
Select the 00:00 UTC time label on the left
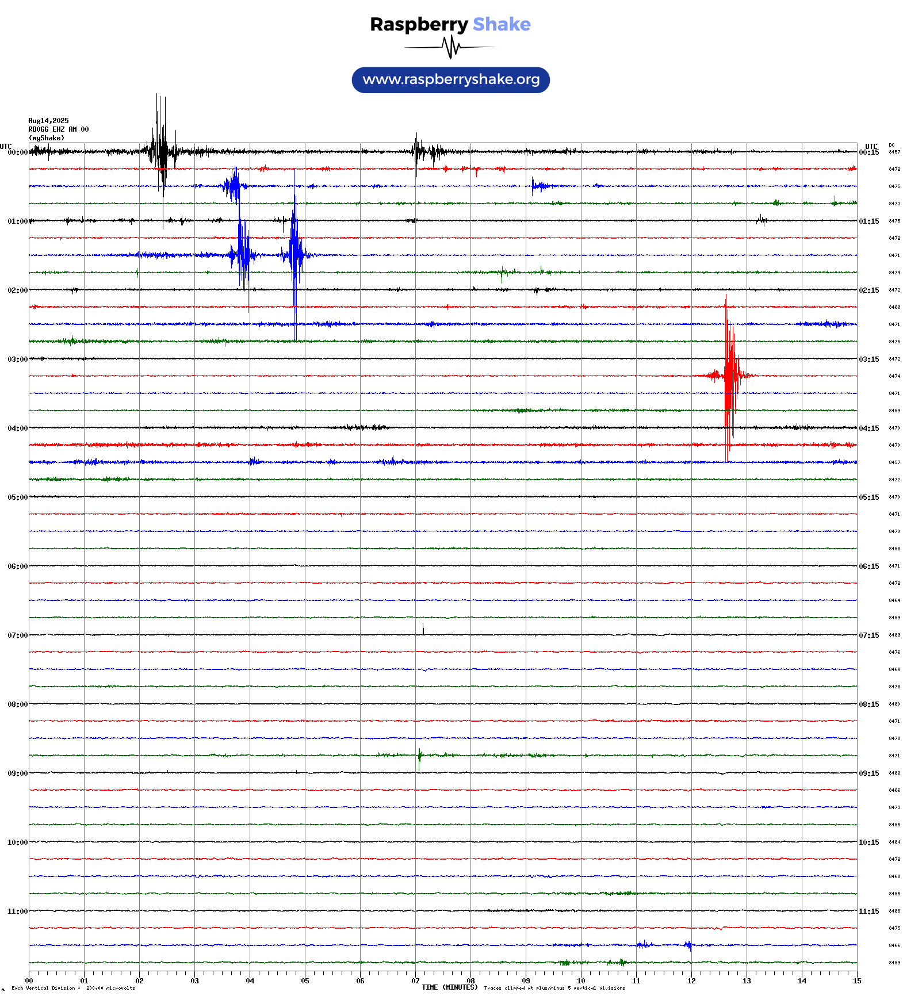[x=17, y=152]
